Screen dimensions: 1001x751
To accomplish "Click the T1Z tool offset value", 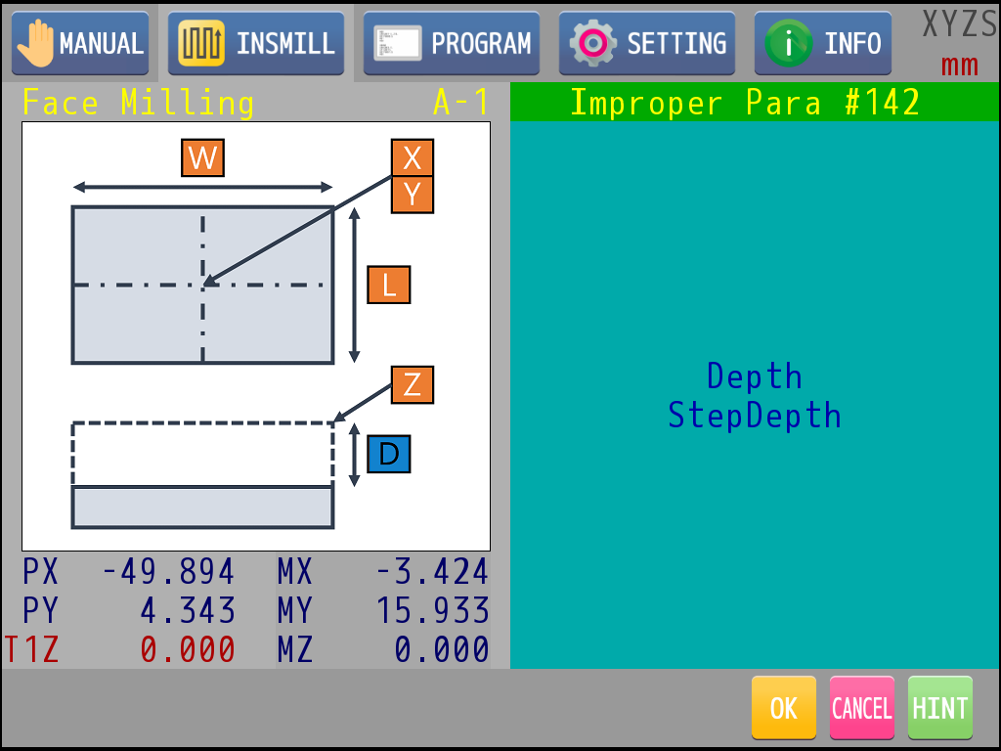I will [x=187, y=649].
